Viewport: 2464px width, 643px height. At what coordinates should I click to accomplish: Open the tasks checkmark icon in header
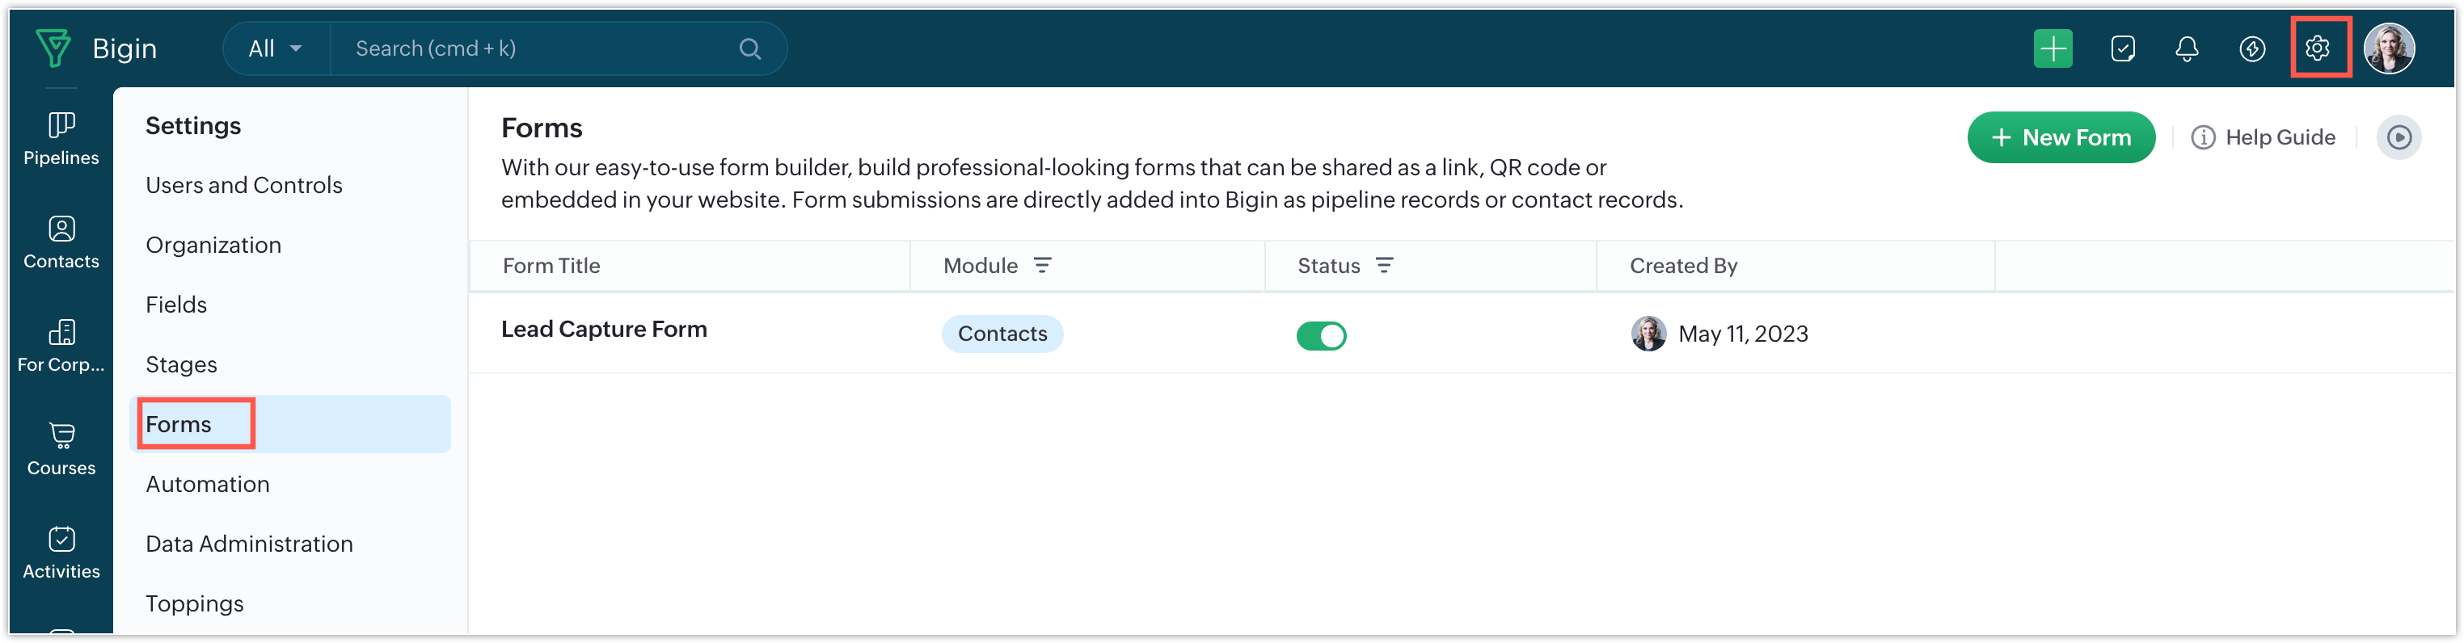pos(2123,48)
